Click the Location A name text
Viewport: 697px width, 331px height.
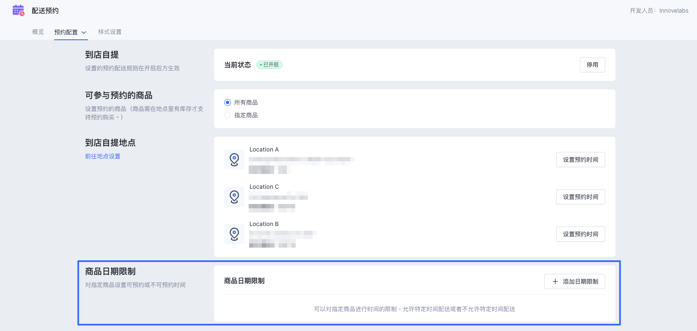[264, 149]
